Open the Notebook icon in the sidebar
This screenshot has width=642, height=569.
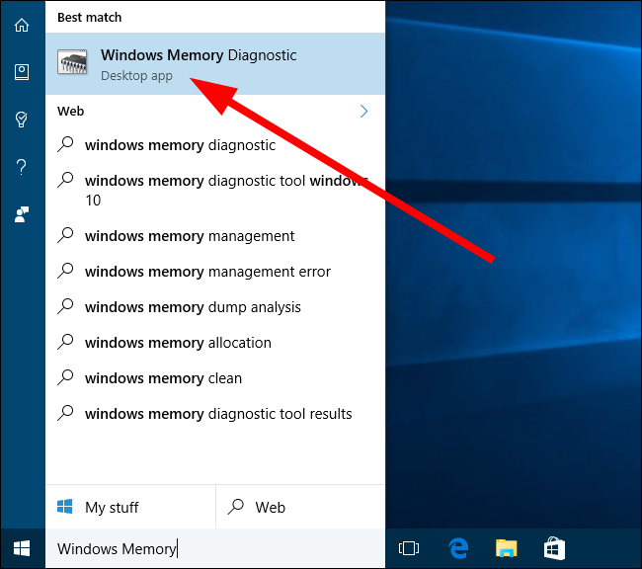[x=22, y=72]
